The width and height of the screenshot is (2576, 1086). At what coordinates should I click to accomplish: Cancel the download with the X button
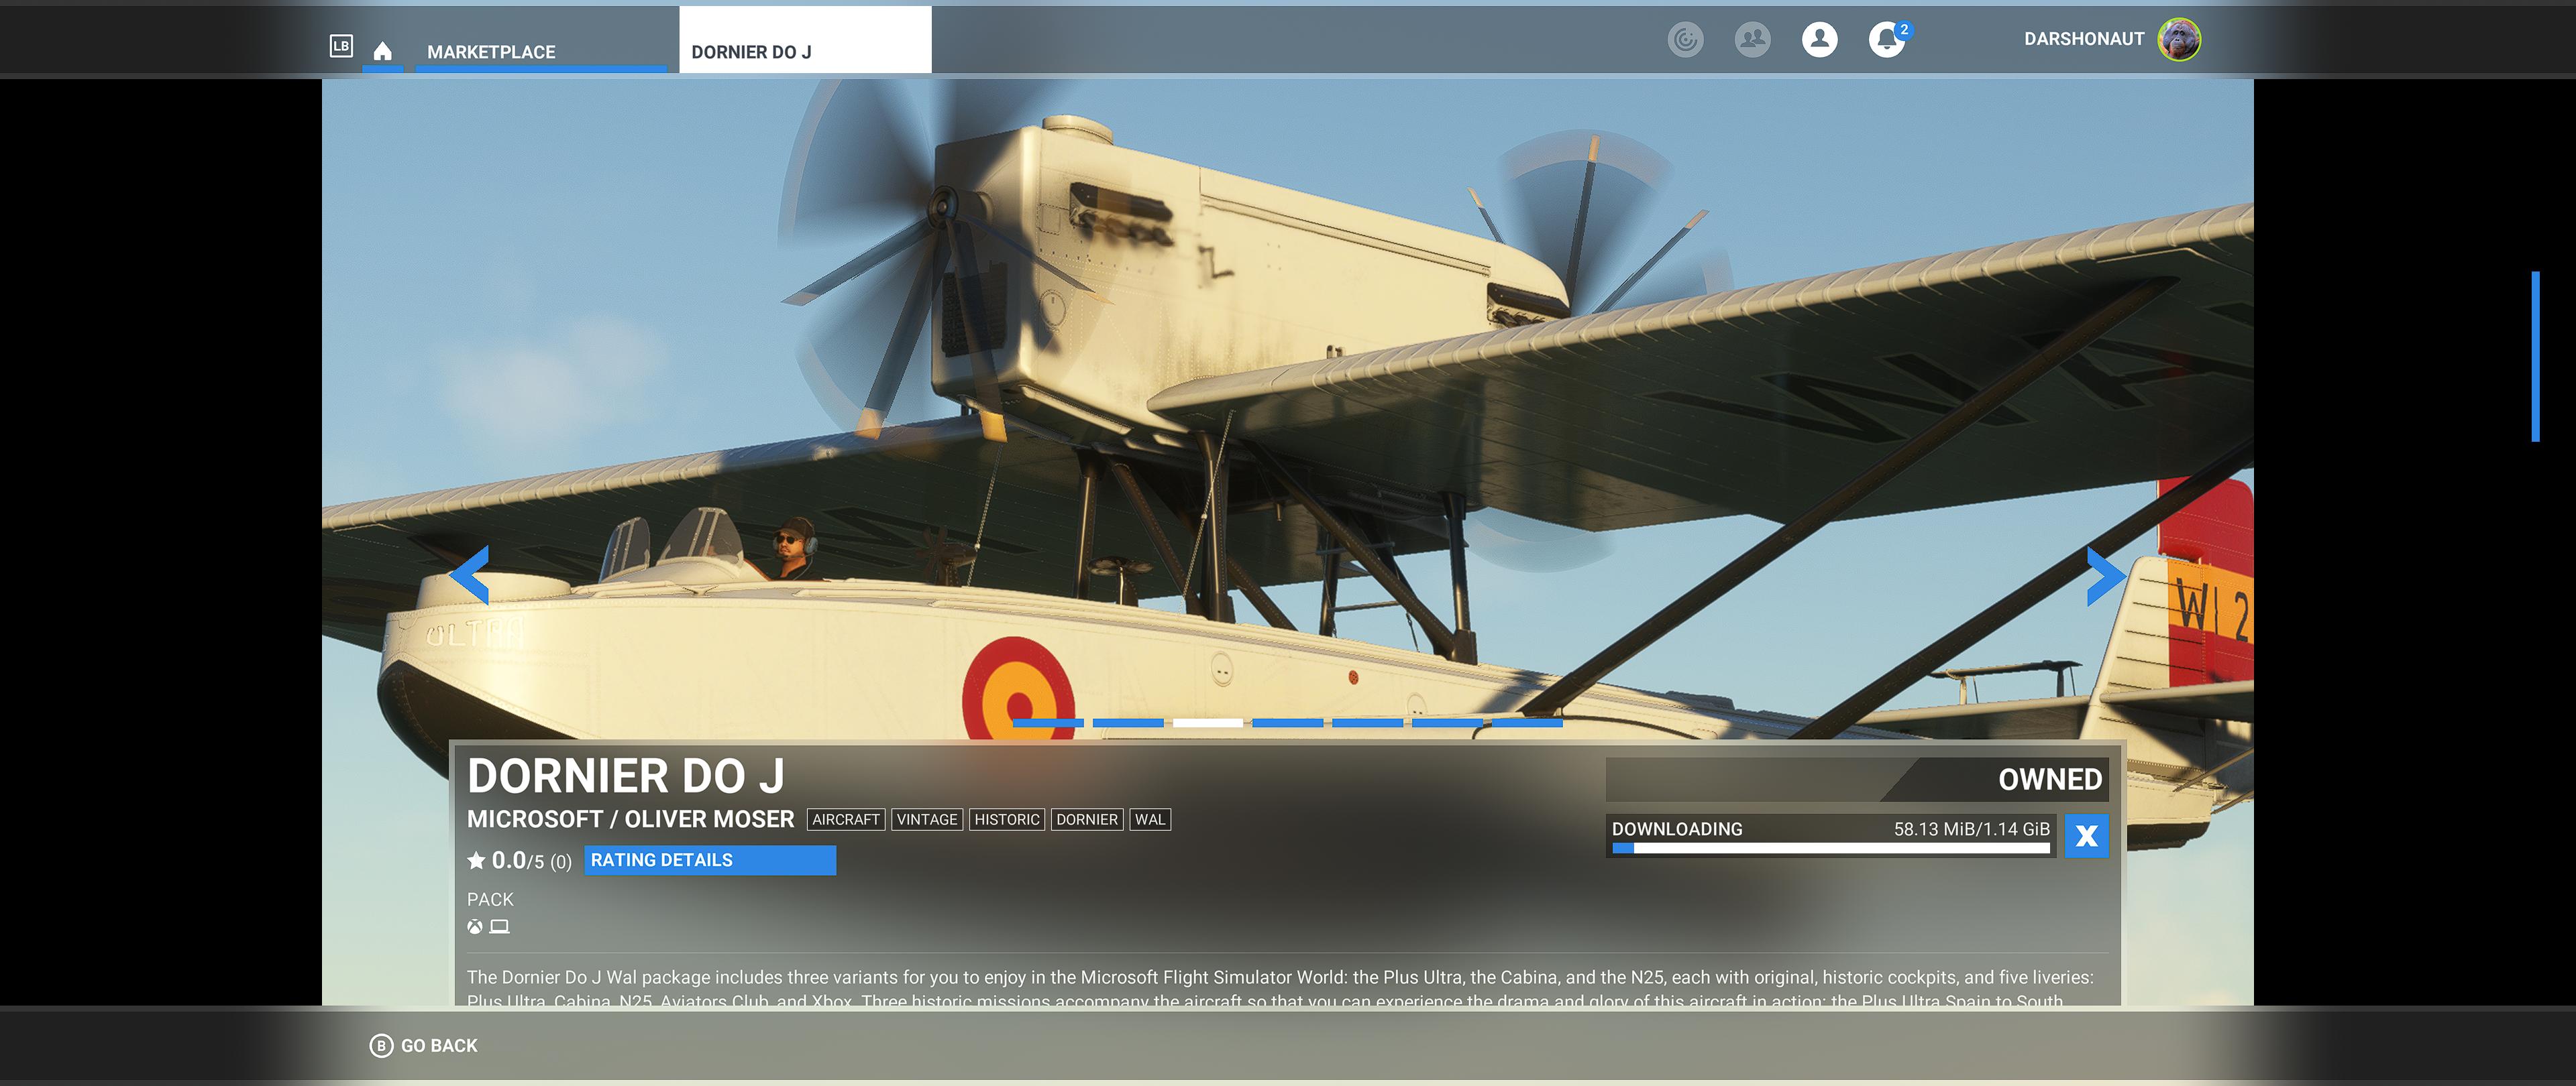pyautogui.click(x=2086, y=836)
